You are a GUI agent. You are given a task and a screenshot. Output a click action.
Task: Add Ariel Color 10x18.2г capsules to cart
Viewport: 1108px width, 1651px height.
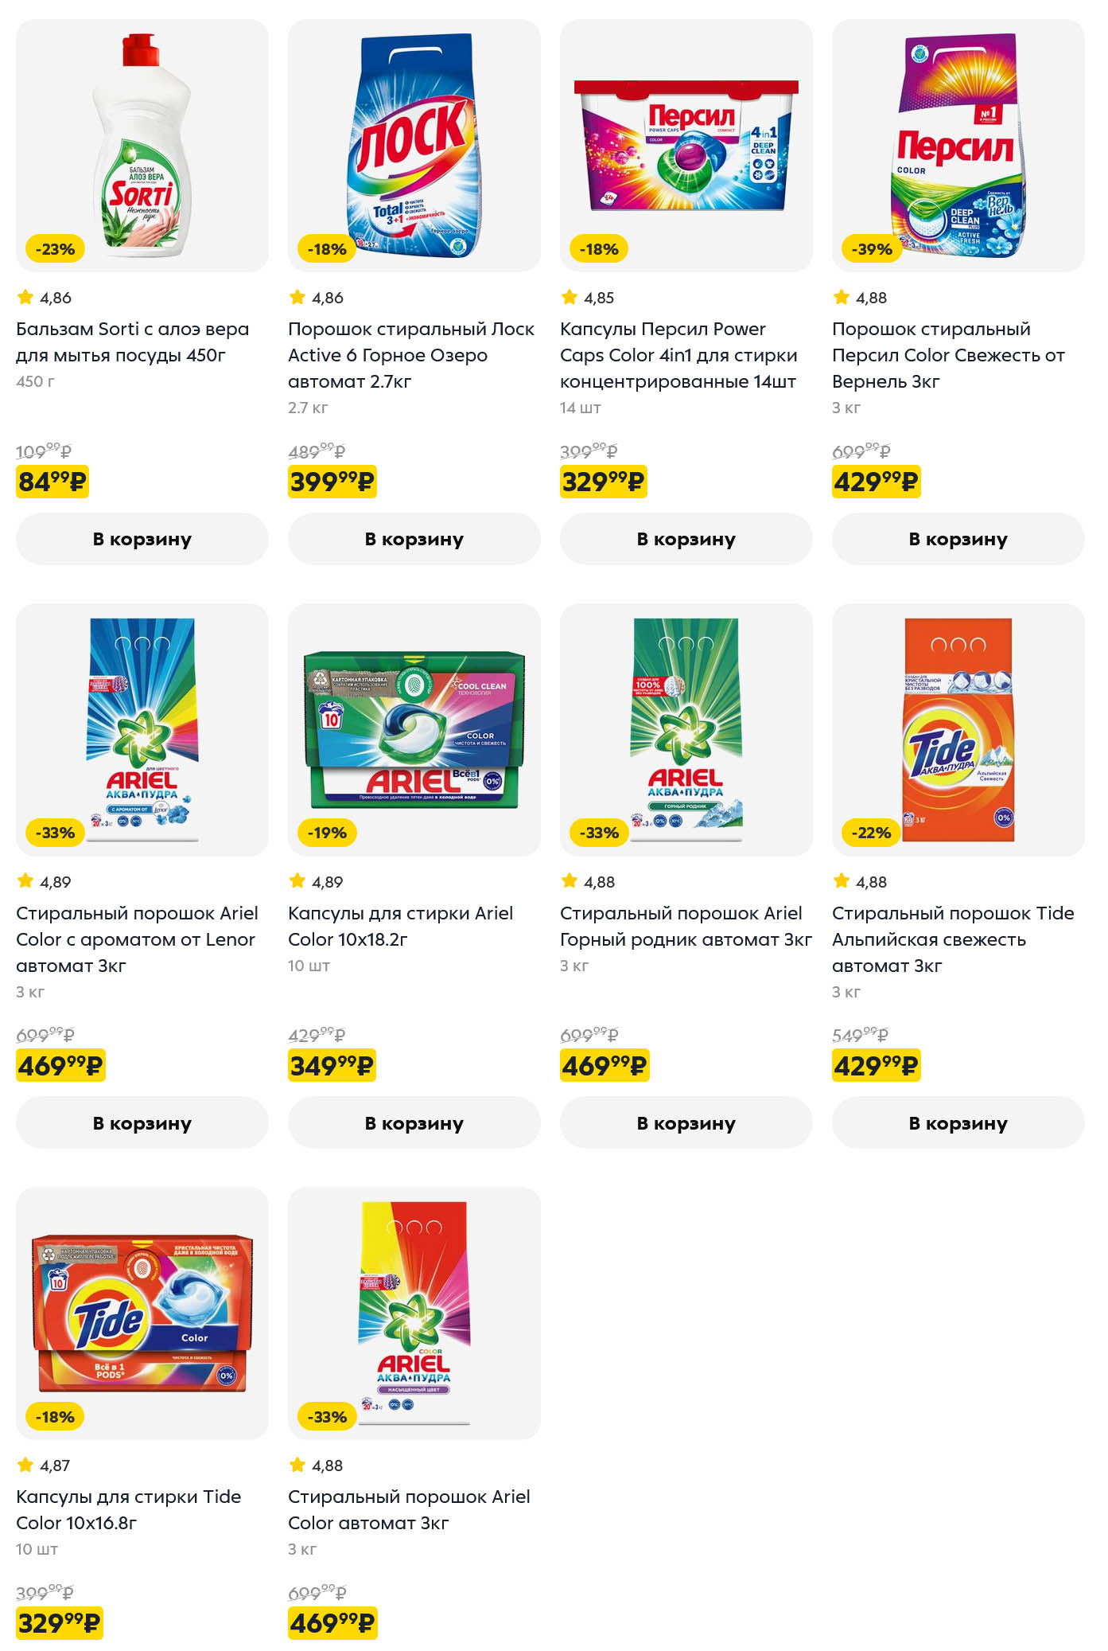point(414,1122)
